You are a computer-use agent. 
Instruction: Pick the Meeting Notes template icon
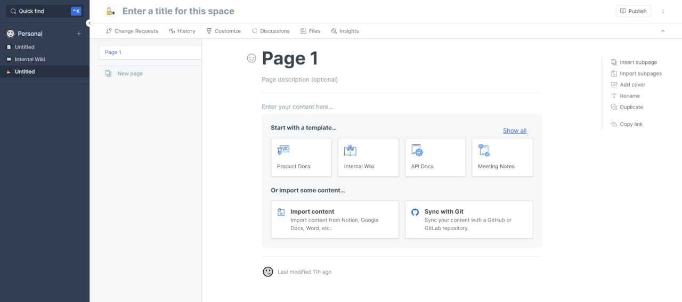click(484, 150)
